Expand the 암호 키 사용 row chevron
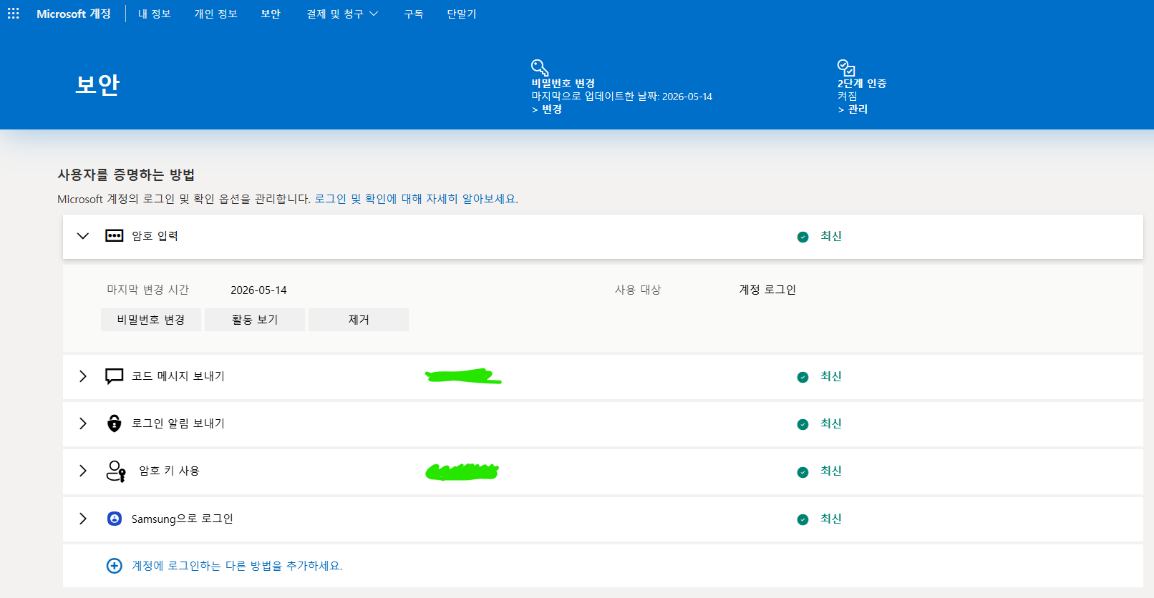Viewport: 1154px width, 598px height. pyautogui.click(x=83, y=471)
